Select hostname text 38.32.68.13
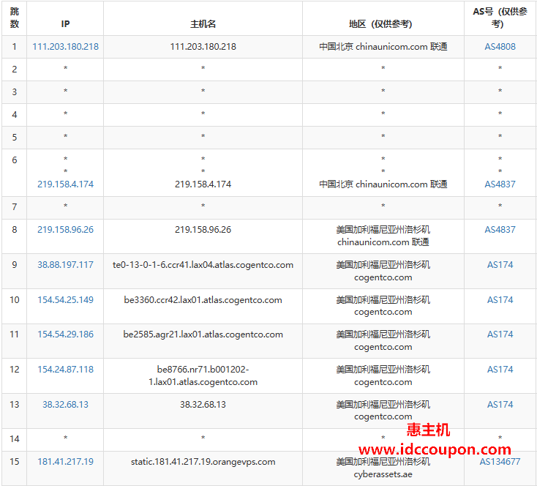This screenshot has width=537, height=486. [x=203, y=405]
